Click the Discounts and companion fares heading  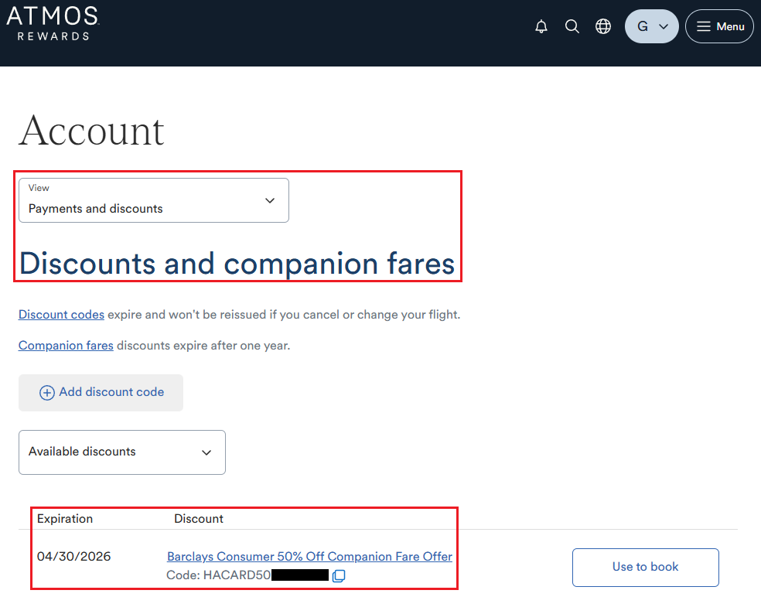237,264
